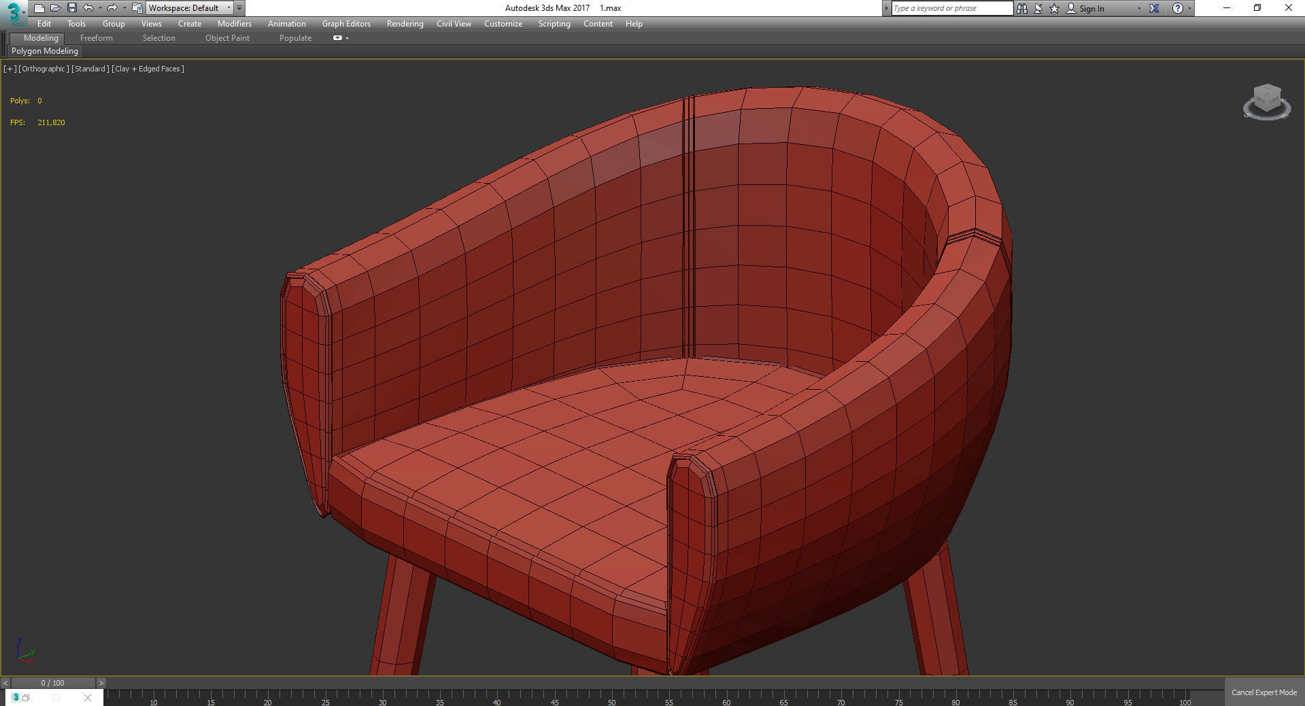The width and height of the screenshot is (1305, 706).
Task: Click the binoculars Search icon
Action: [x=1022, y=8]
